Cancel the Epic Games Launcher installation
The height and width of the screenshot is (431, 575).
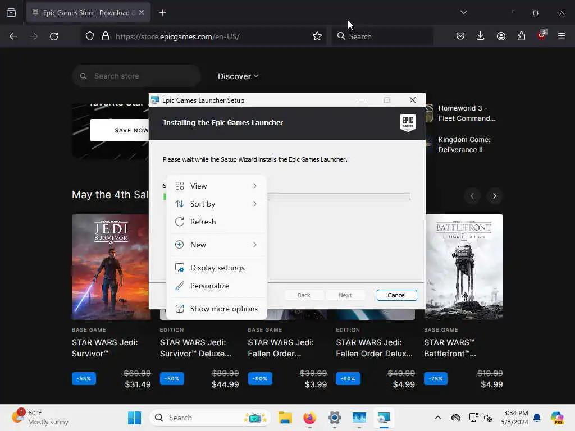[x=396, y=295]
